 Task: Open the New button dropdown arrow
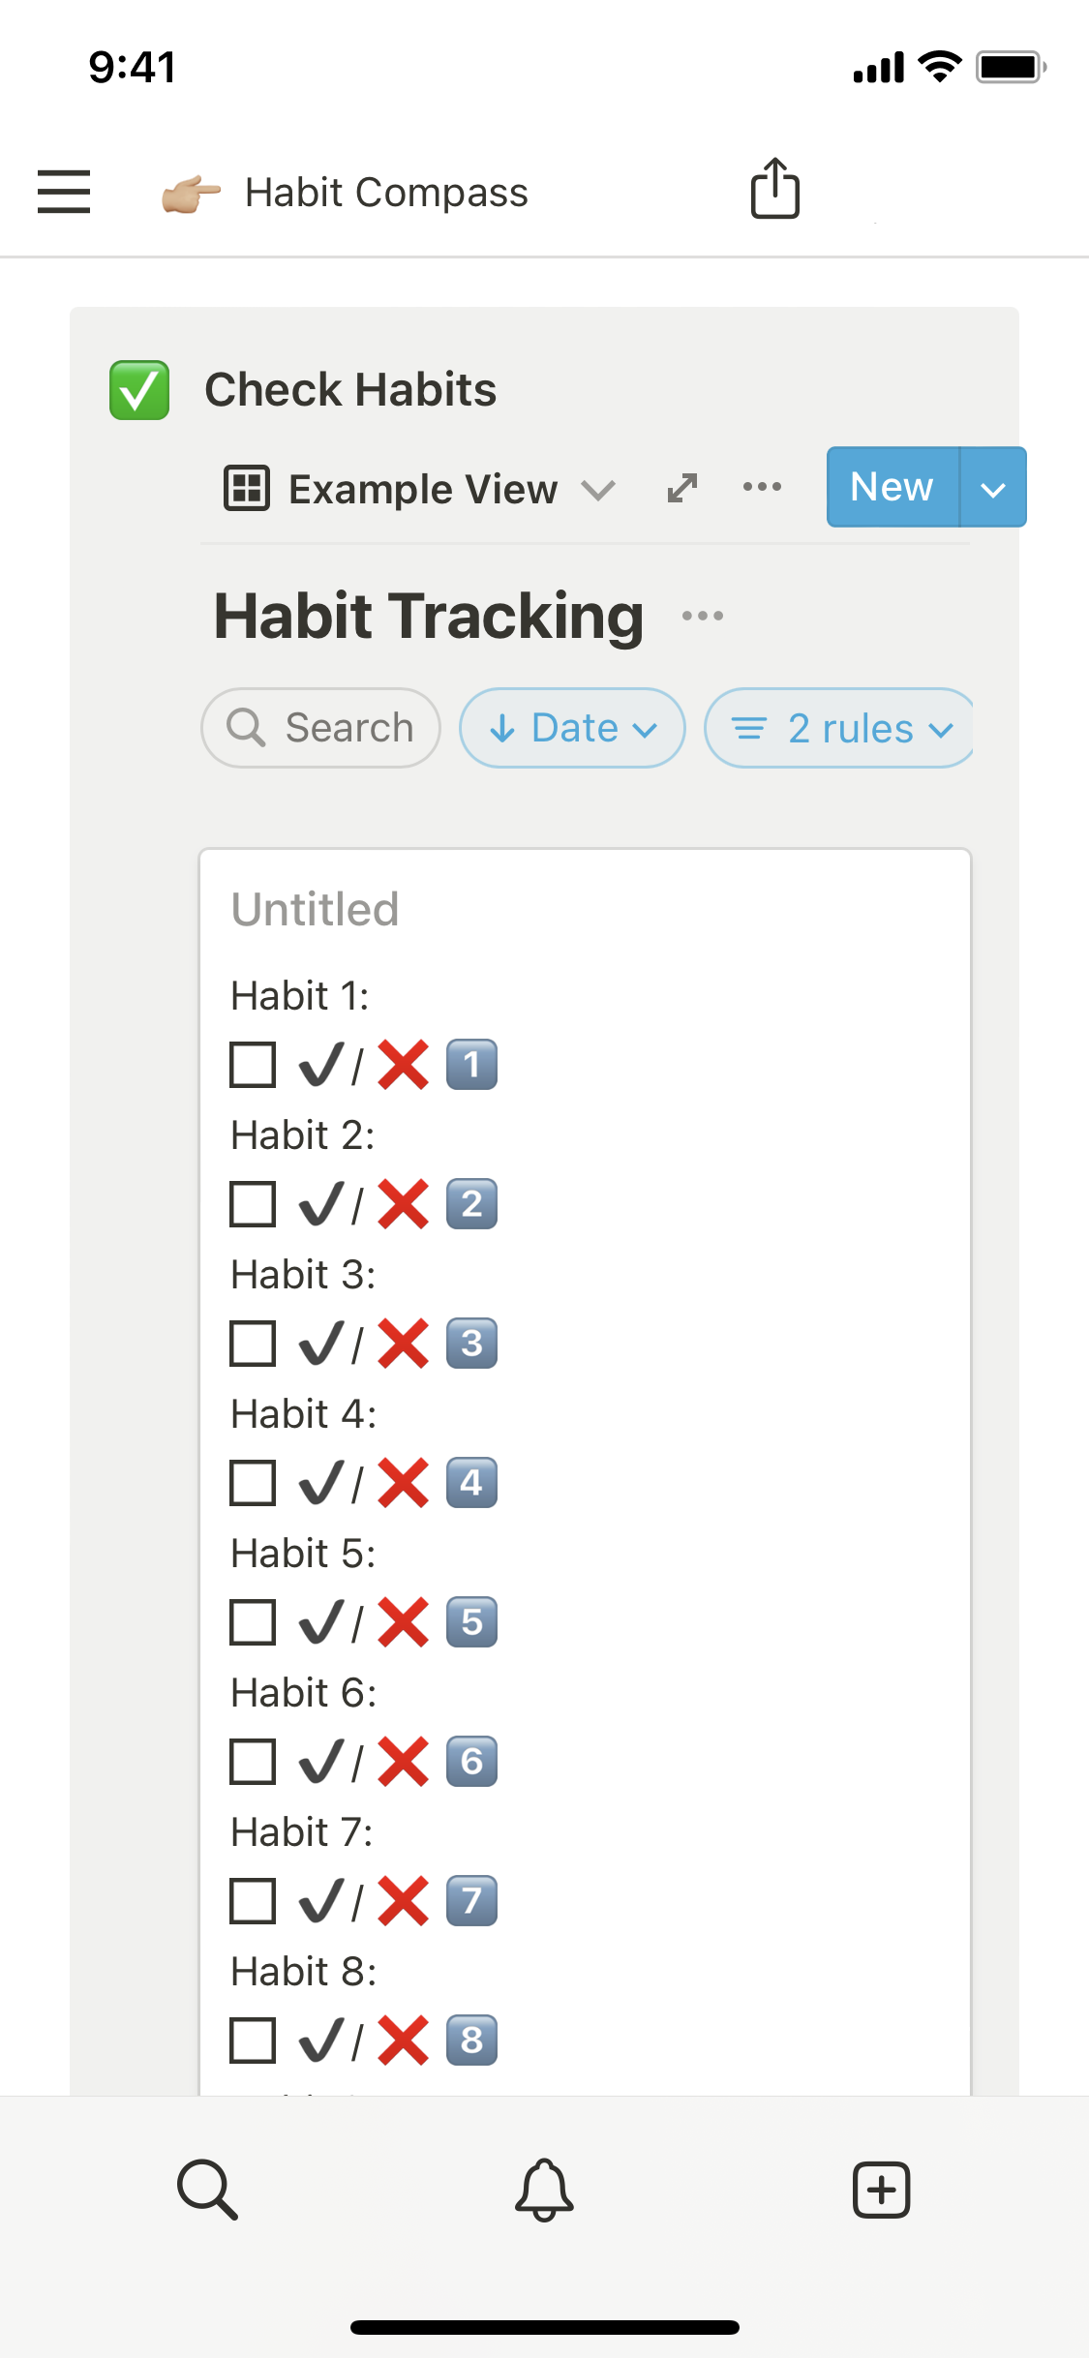click(993, 488)
